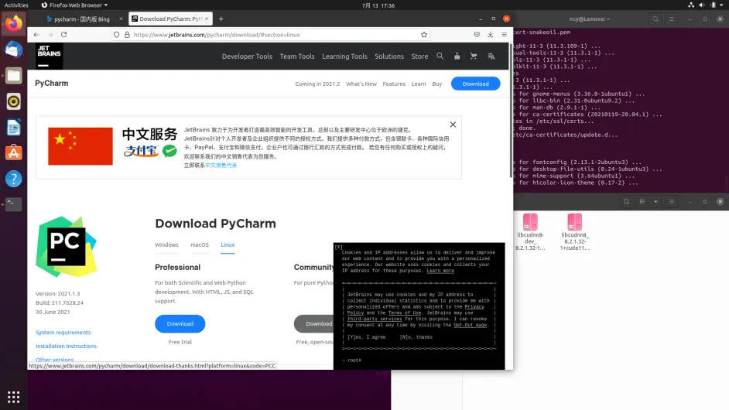Open Firefox from the Ubuntu dock

(x=13, y=23)
